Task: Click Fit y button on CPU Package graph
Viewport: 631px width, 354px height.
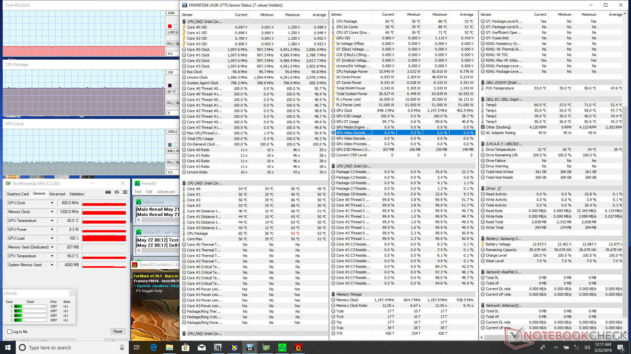Action: click(170, 103)
